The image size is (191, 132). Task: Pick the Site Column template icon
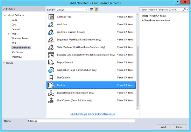[x=51, y=78]
